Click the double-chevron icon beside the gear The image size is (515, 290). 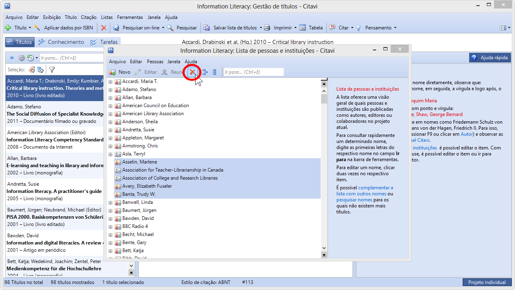[12, 58]
